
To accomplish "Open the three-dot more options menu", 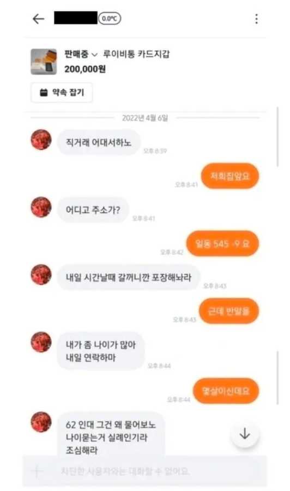I will [x=257, y=19].
